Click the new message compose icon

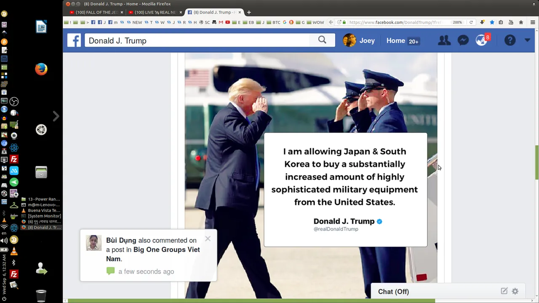(x=504, y=291)
